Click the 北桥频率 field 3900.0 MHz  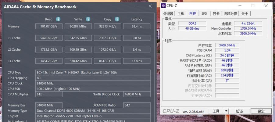(248, 34)
